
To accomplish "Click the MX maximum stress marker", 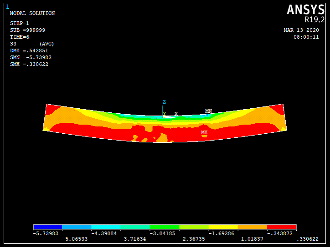I will tap(204, 133).
